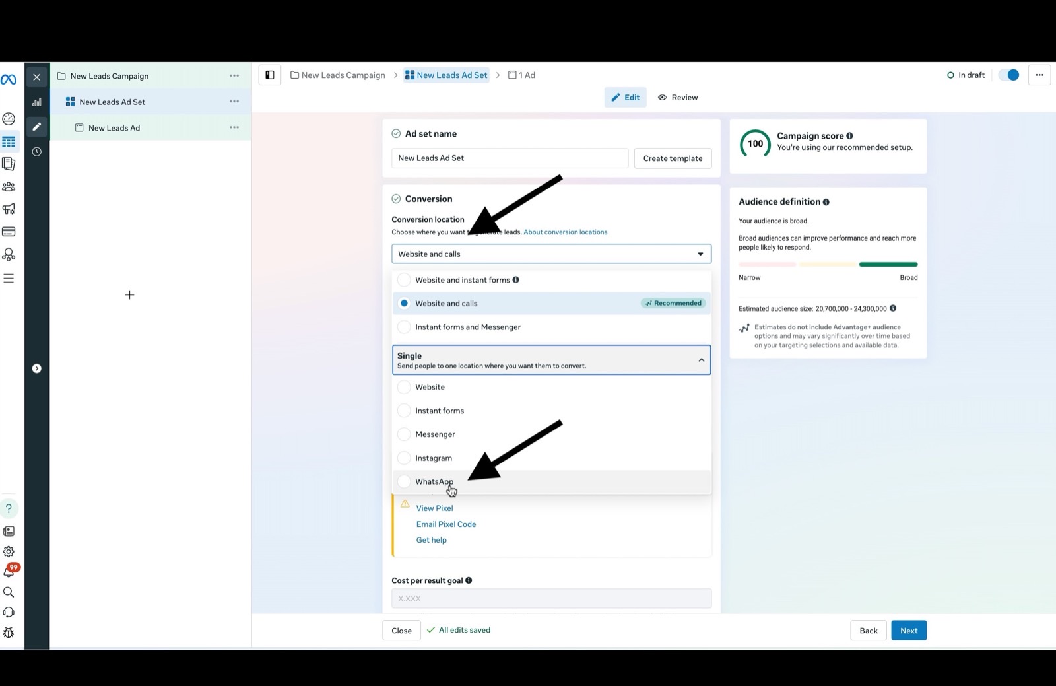Select the Instagram radio option
This screenshot has height=686, width=1056.
click(x=404, y=458)
